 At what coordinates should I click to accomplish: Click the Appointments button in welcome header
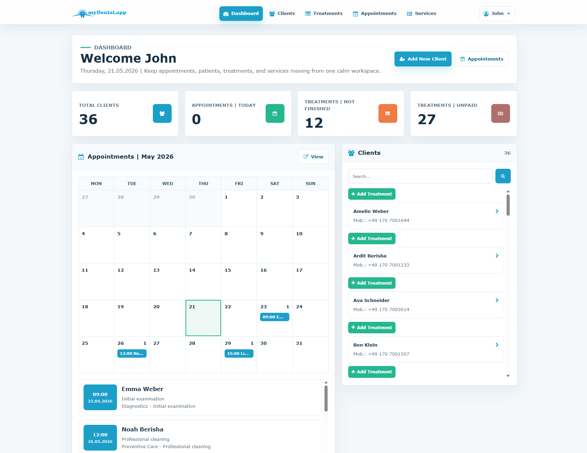pyautogui.click(x=482, y=59)
